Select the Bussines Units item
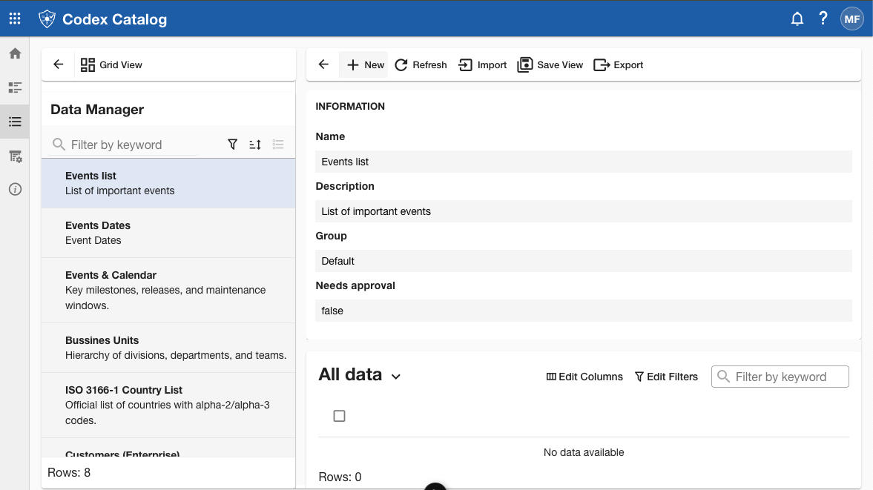Viewport: 873px width, 490px height. (168, 348)
